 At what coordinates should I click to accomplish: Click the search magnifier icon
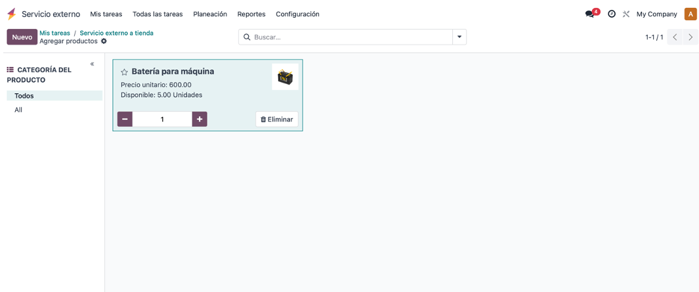247,37
